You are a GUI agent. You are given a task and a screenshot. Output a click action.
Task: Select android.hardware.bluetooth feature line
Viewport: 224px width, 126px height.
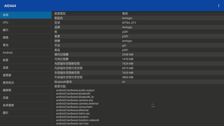tap(73, 94)
